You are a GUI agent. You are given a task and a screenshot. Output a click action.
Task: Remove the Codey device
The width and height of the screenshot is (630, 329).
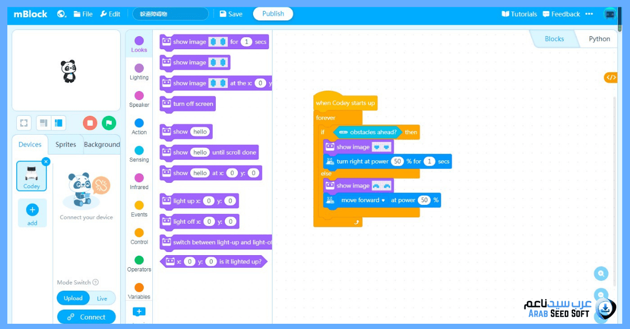click(46, 162)
